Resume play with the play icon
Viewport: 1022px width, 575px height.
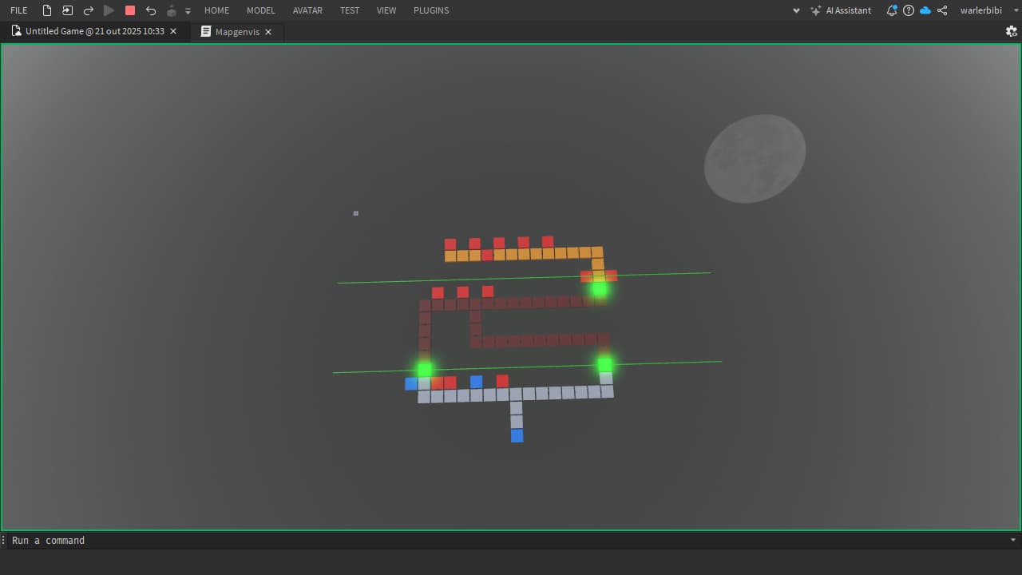[109, 10]
